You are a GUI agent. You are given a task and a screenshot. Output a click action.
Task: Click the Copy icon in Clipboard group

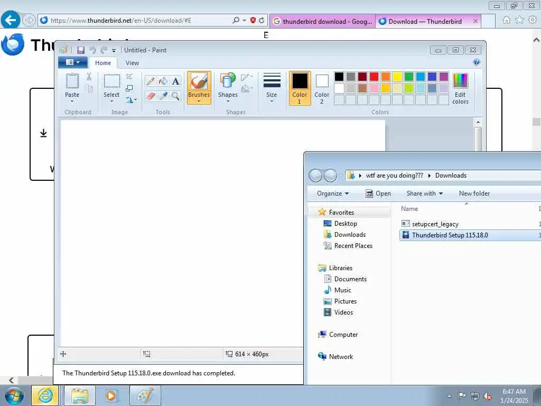(89, 88)
